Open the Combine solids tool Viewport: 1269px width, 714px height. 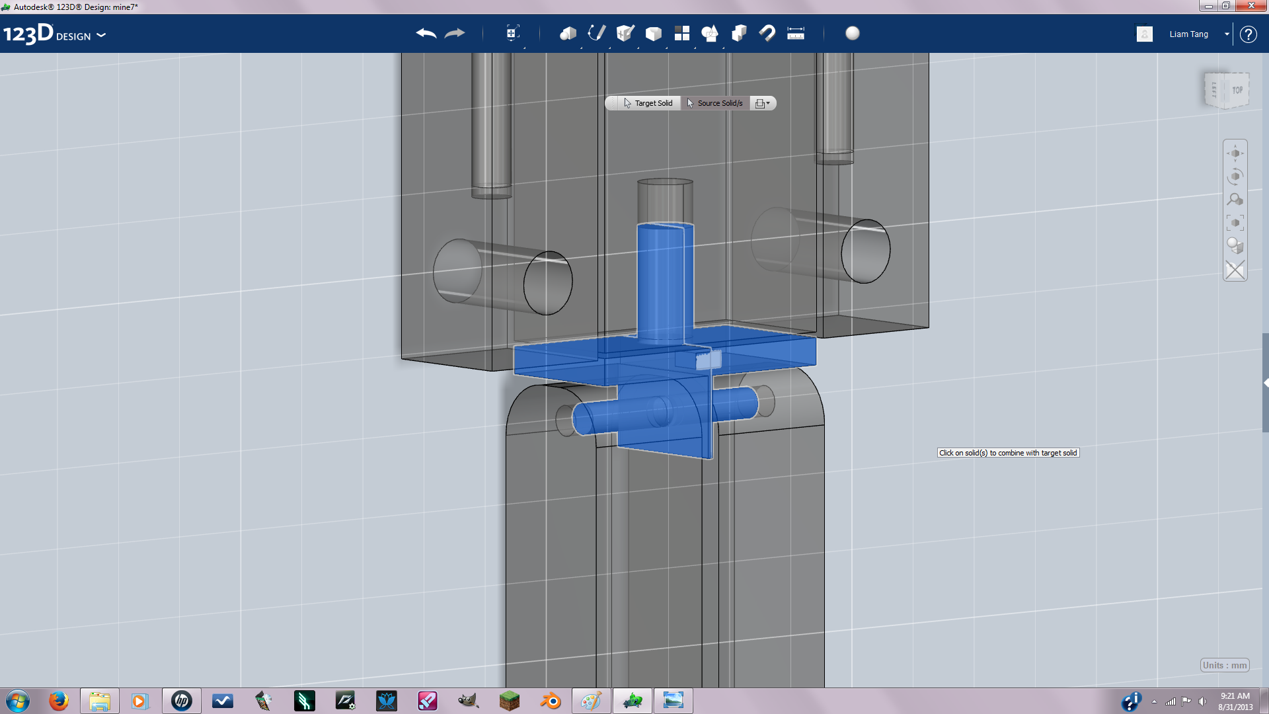pyautogui.click(x=739, y=33)
